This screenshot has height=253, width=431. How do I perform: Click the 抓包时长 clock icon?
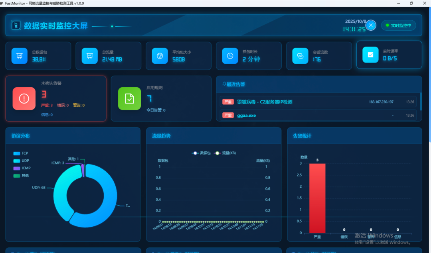click(x=230, y=56)
